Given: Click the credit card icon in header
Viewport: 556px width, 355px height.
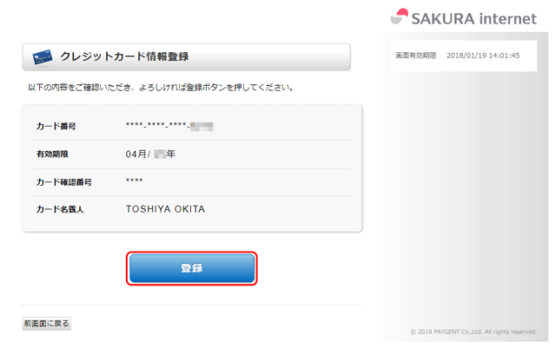Looking at the screenshot, I should [43, 57].
